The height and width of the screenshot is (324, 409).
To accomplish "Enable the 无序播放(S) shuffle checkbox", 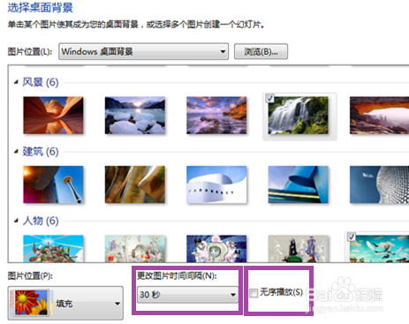I will (x=254, y=293).
